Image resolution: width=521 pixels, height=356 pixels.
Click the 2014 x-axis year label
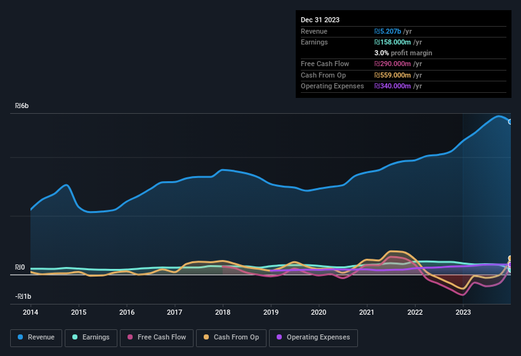30,312
